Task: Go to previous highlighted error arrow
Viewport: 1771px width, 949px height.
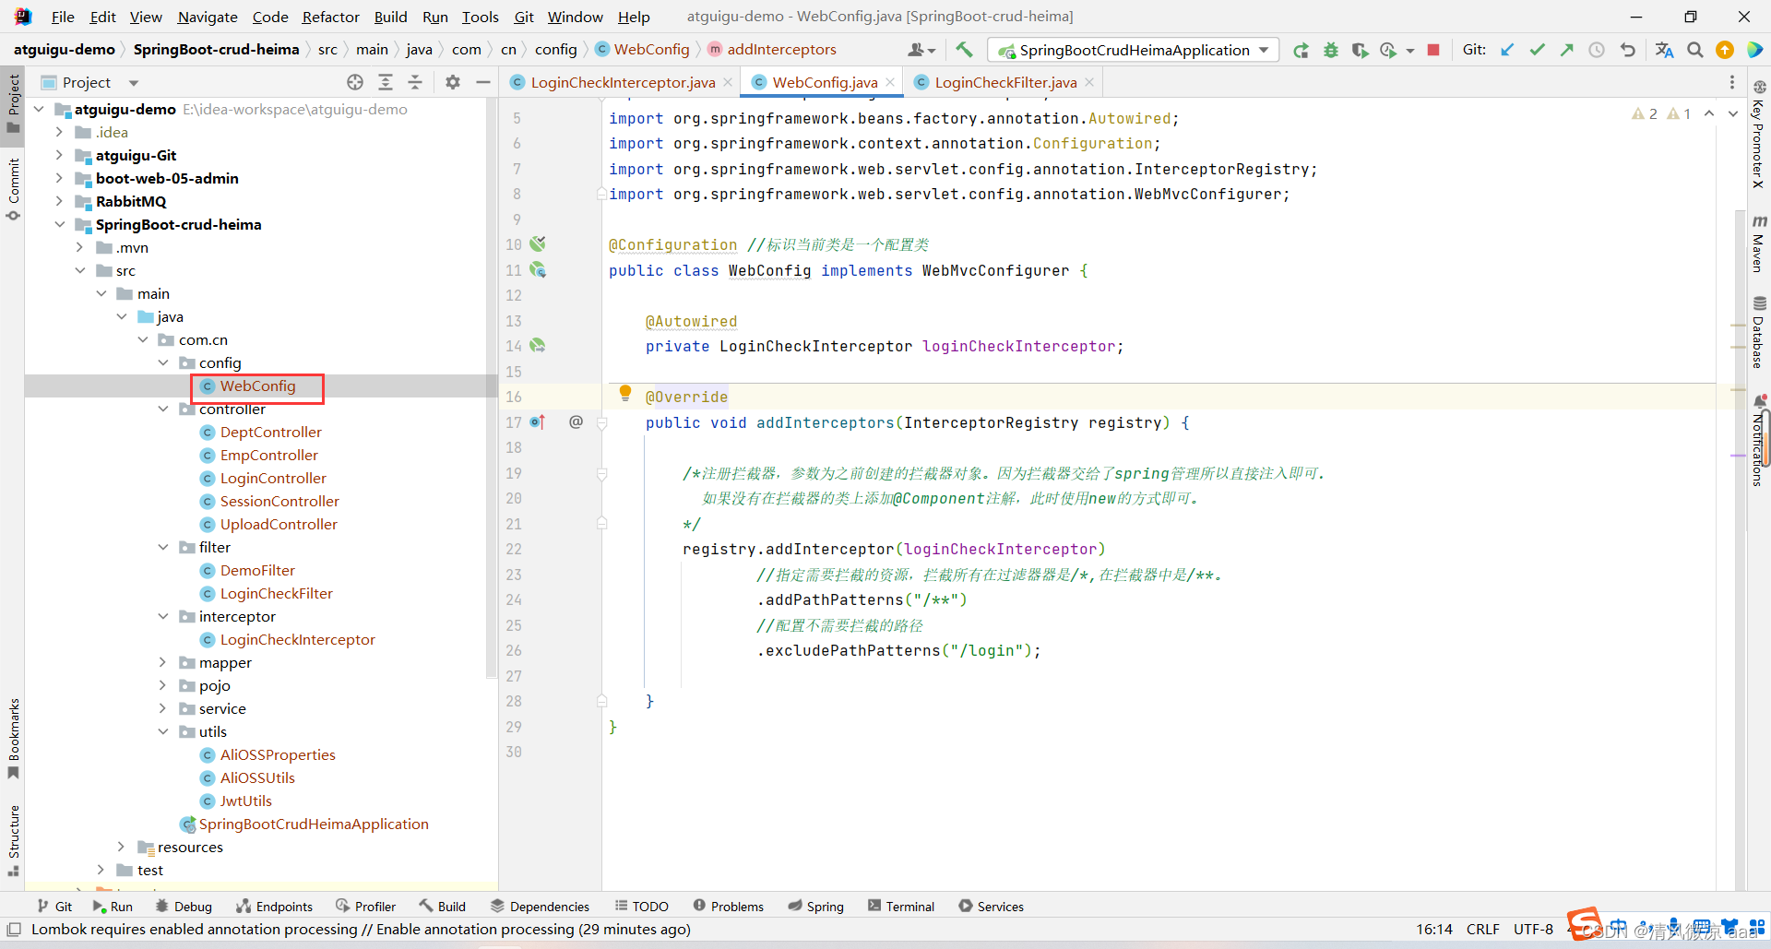Action: point(1709,113)
